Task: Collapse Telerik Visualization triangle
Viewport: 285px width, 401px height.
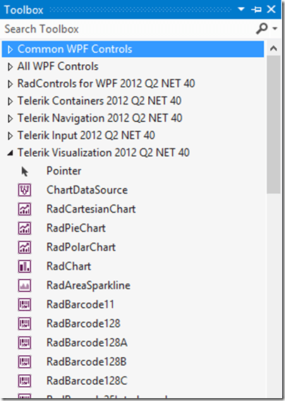Action: point(10,153)
